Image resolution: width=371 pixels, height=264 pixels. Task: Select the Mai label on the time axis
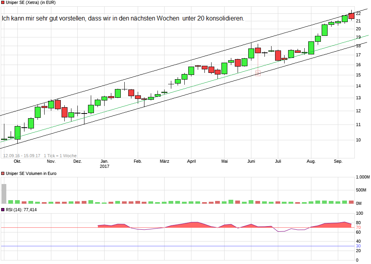(225, 161)
